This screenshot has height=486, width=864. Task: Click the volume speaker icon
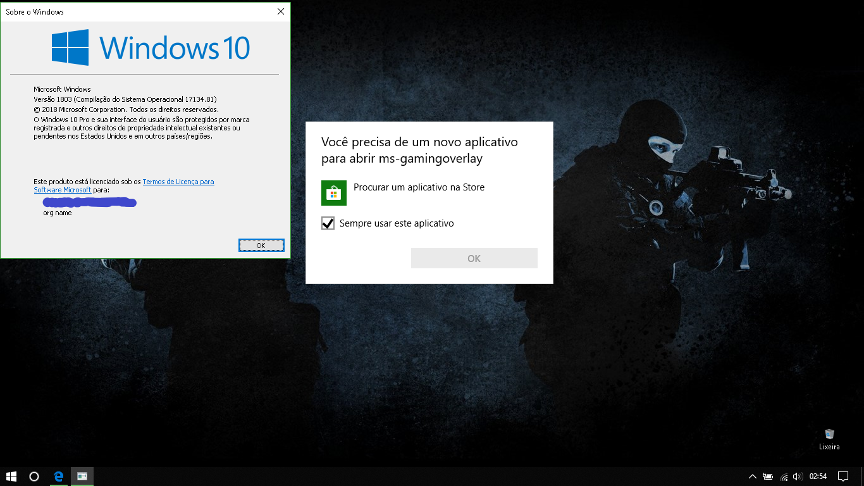[798, 477]
